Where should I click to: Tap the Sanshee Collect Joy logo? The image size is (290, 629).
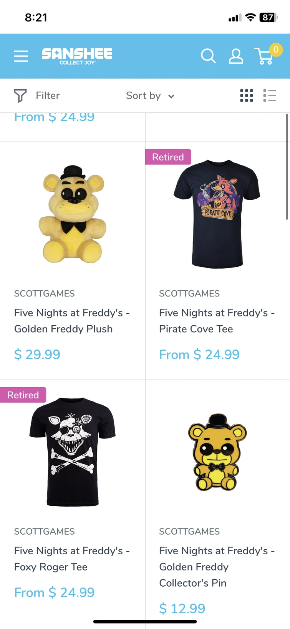pos(77,56)
